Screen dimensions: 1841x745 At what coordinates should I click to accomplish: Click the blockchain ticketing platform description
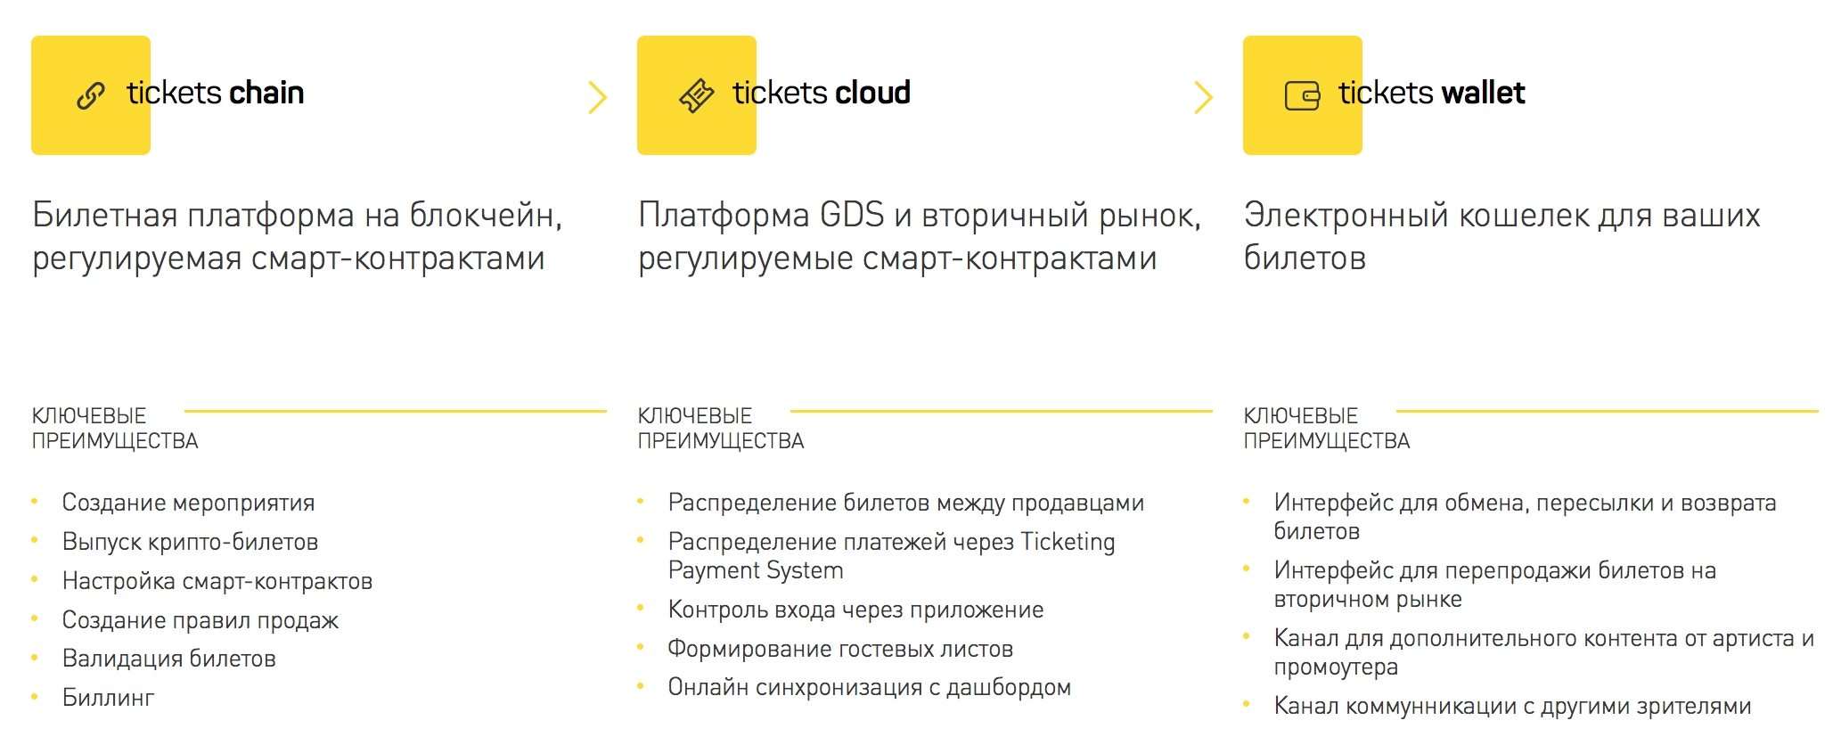(297, 236)
